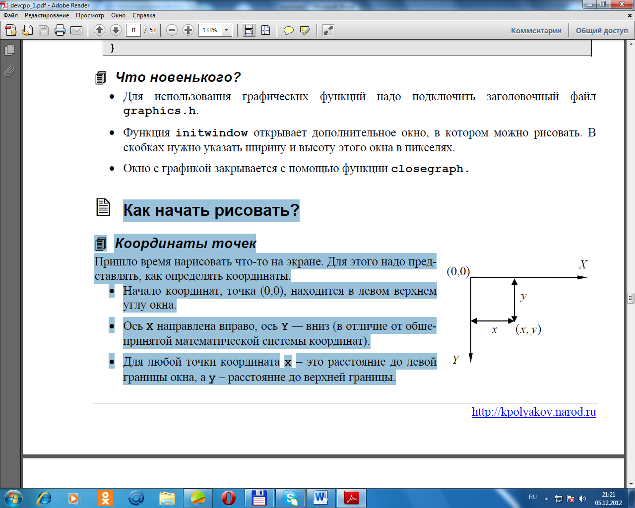Open the Просмотр menu
This screenshot has width=635, height=508.
(x=90, y=15)
